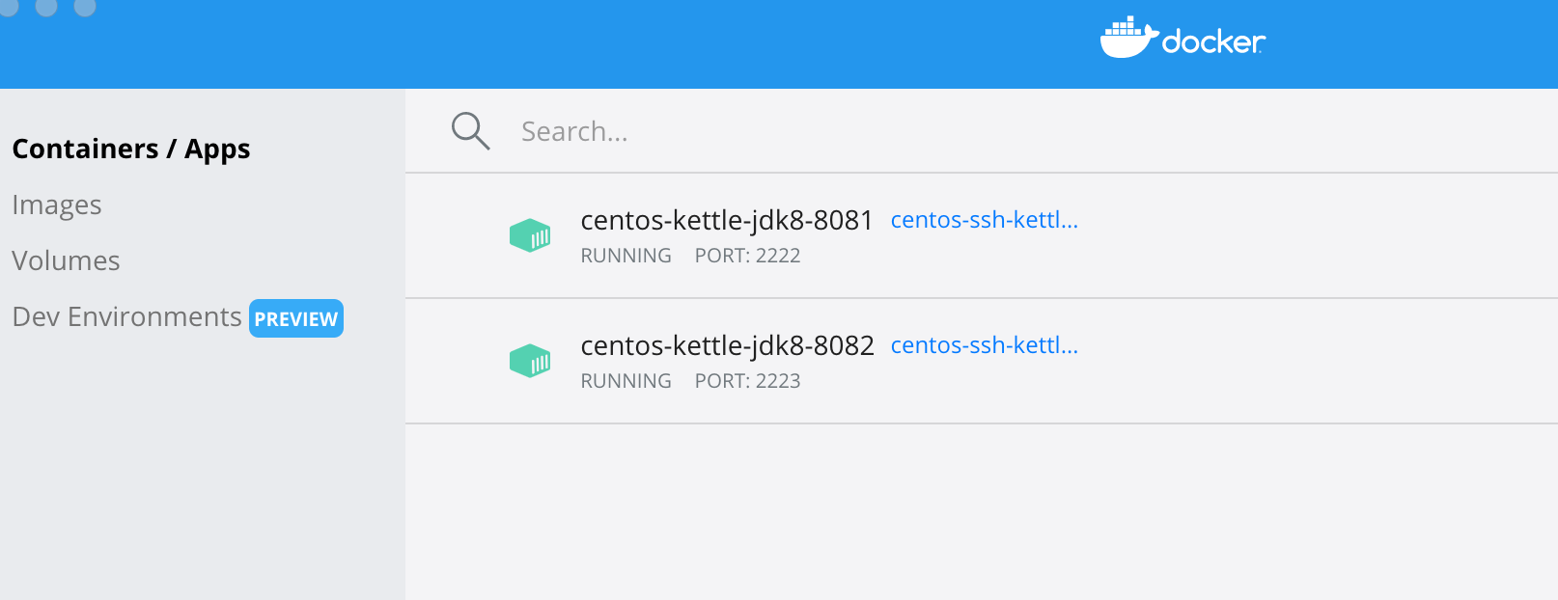Close the Docker Desktop window
Viewport: 1558px width, 600px height.
pos(8,6)
